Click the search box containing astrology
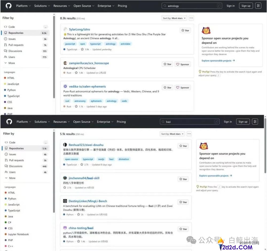Screen dimensions: 267x251 192,6
